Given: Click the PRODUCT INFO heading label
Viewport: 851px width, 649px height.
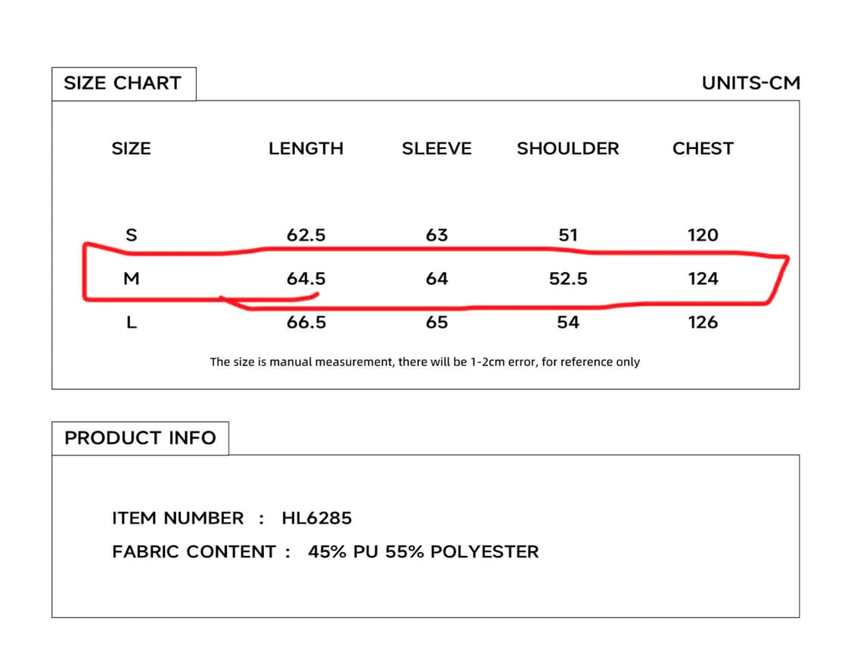Looking at the screenshot, I should 140,438.
